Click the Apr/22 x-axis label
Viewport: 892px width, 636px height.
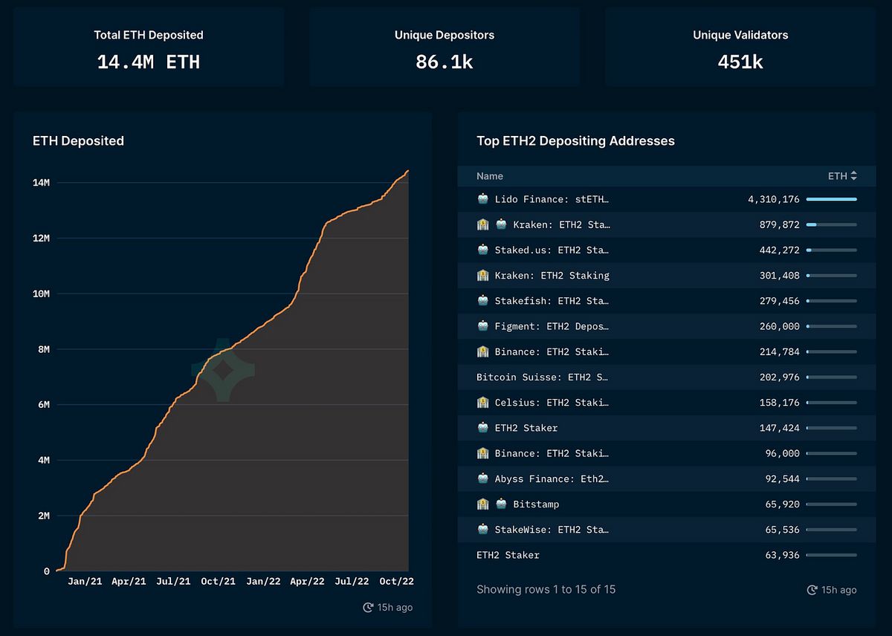pos(307,581)
